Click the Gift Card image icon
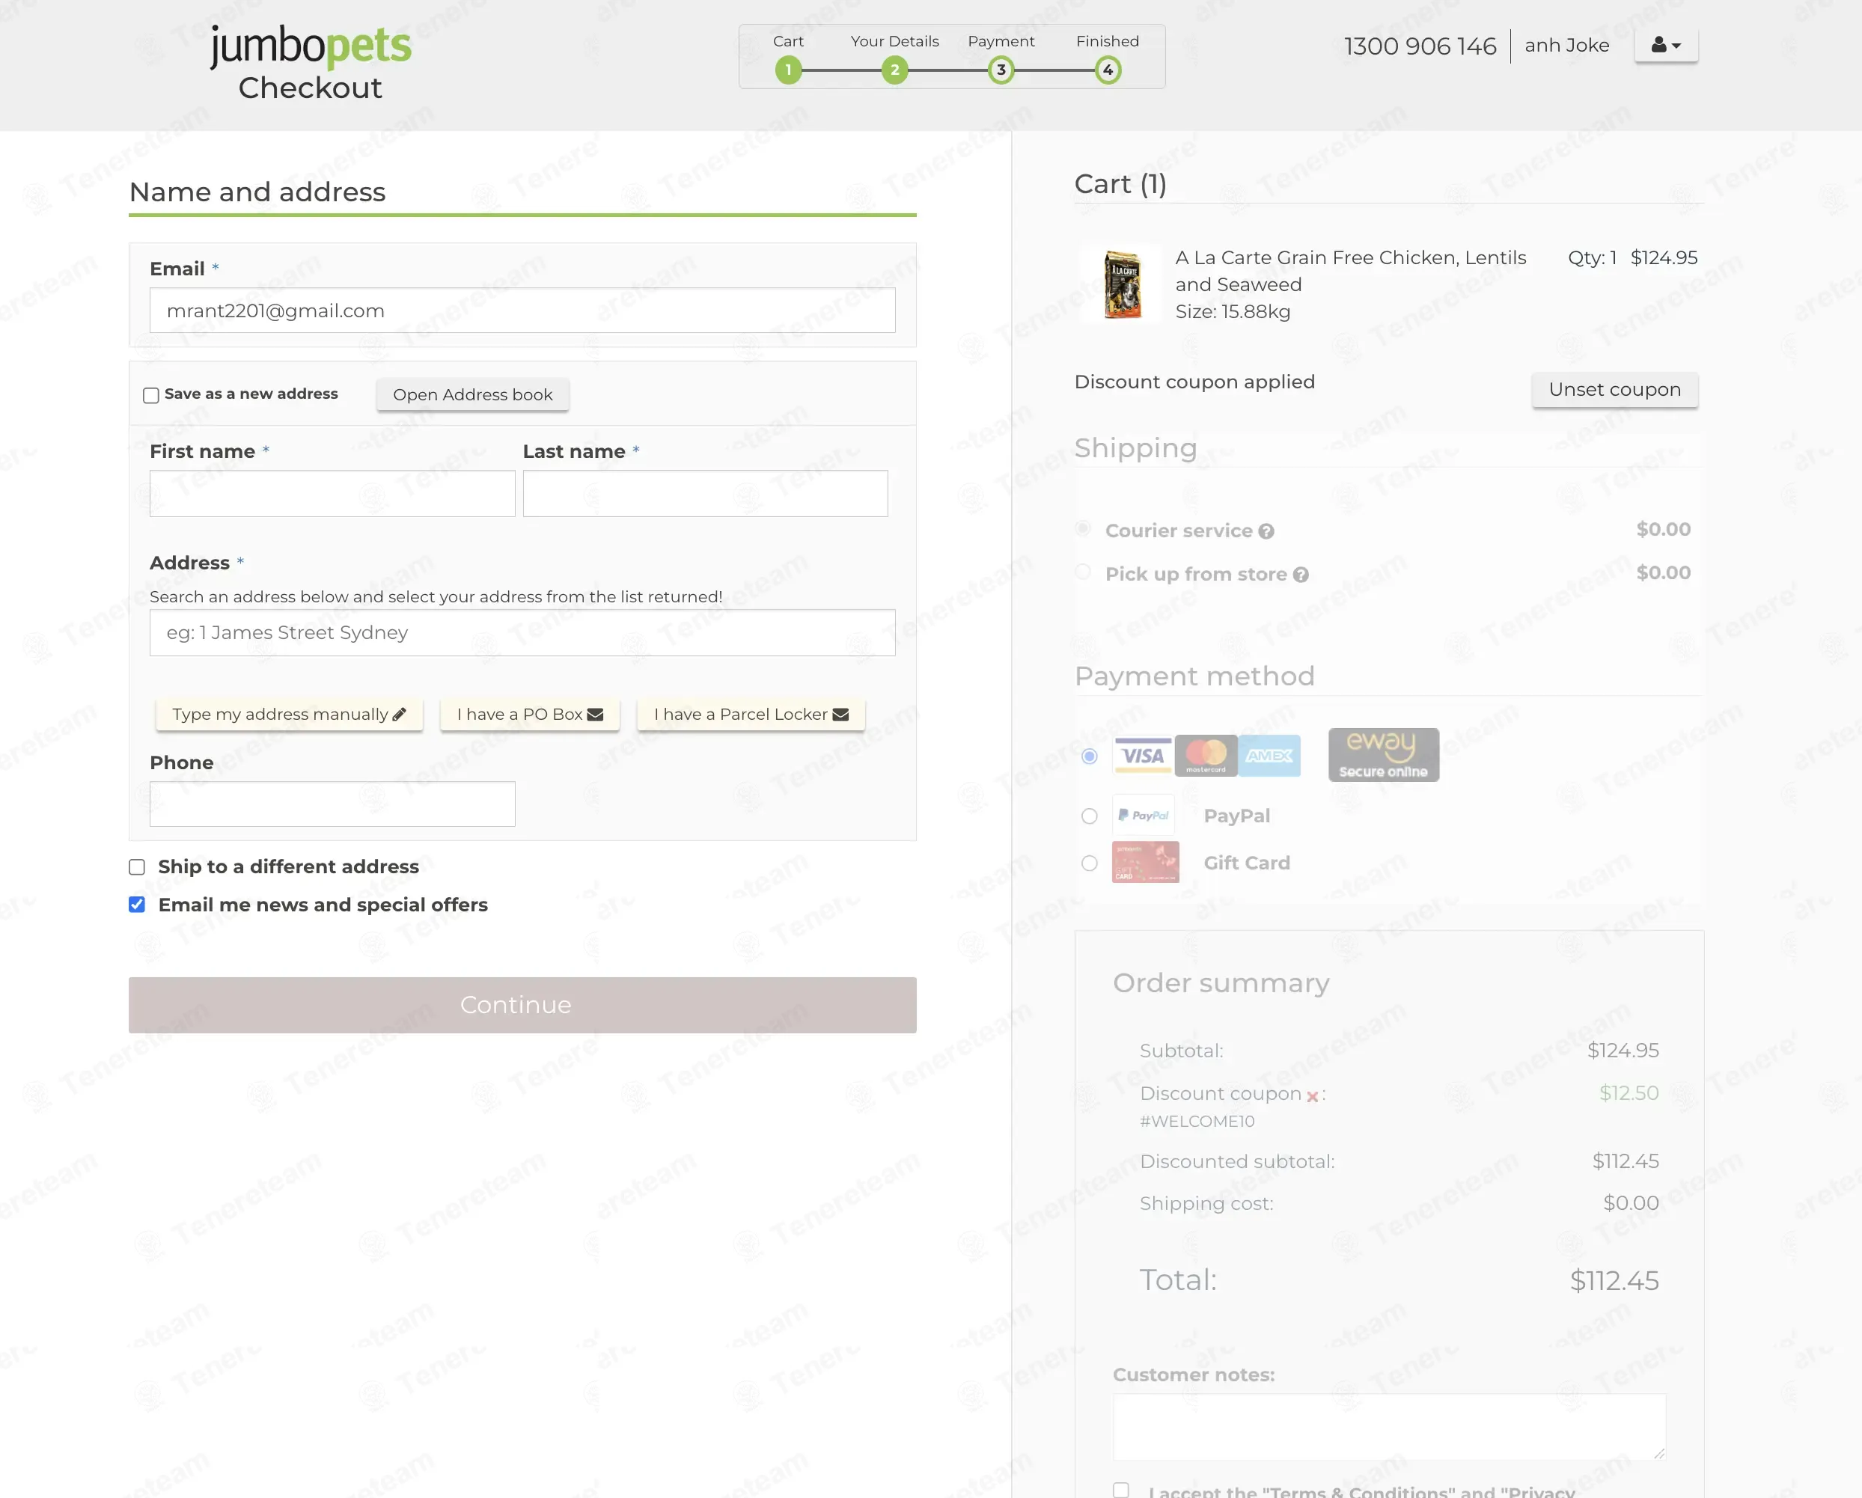 click(1145, 863)
